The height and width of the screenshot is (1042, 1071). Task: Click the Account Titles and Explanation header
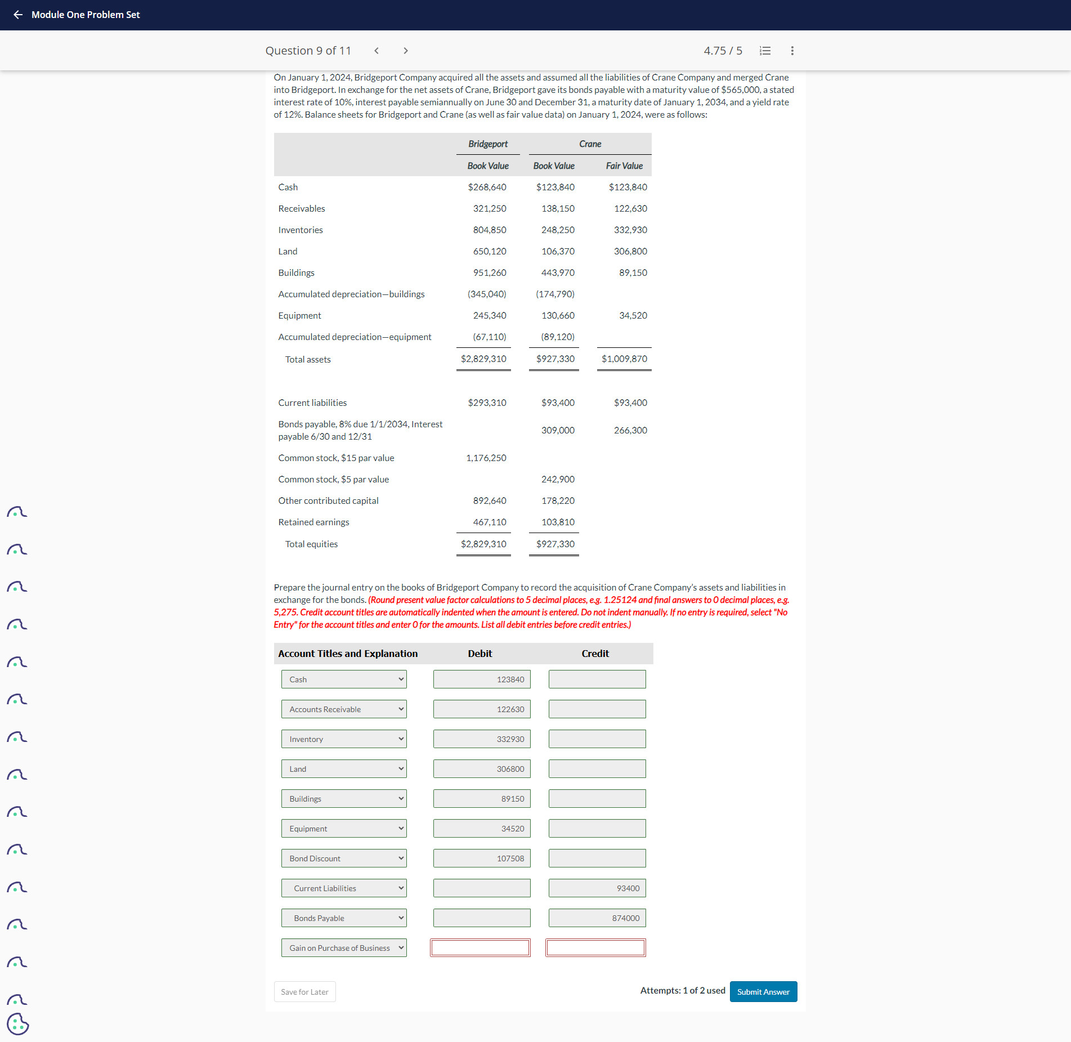pos(348,654)
